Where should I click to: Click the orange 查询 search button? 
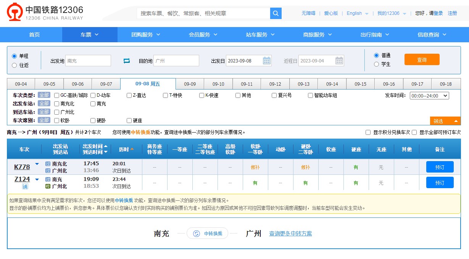[422, 60]
